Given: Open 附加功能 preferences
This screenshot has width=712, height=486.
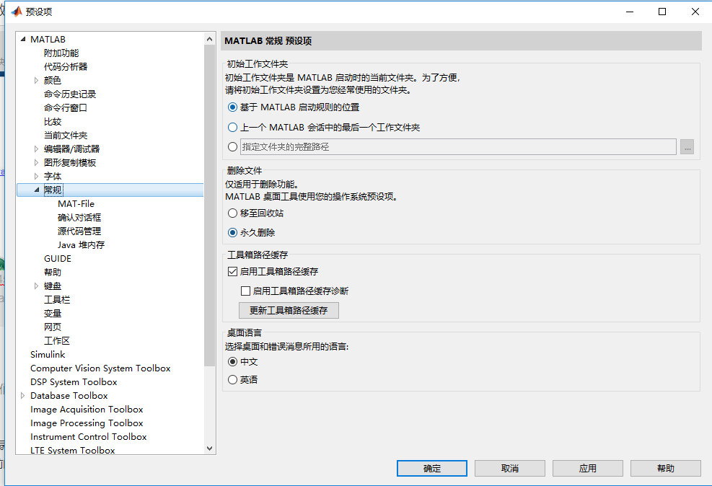Looking at the screenshot, I should point(61,53).
